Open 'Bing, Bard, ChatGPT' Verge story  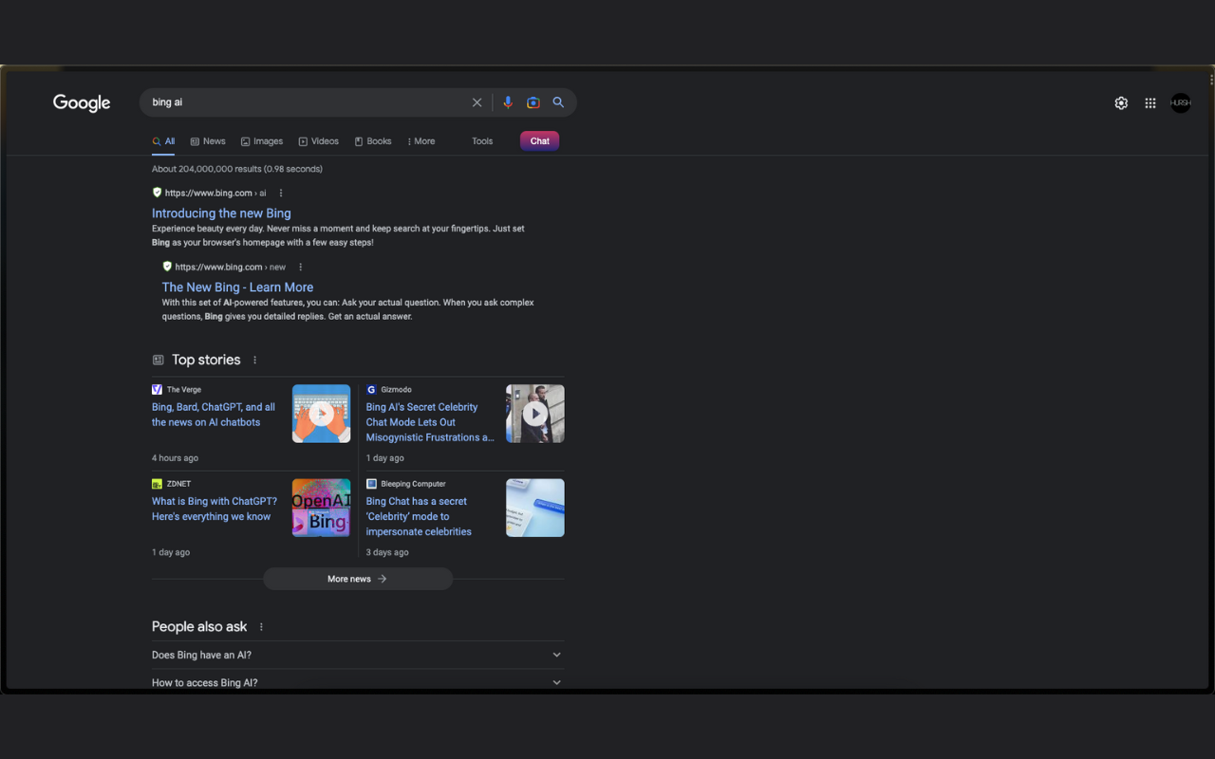pos(214,415)
